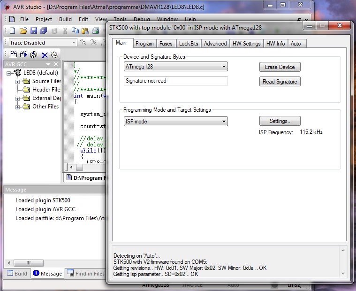The height and width of the screenshot is (291, 356).
Task: Click 'Loaded plugin STK500' message line
Action: click(43, 200)
